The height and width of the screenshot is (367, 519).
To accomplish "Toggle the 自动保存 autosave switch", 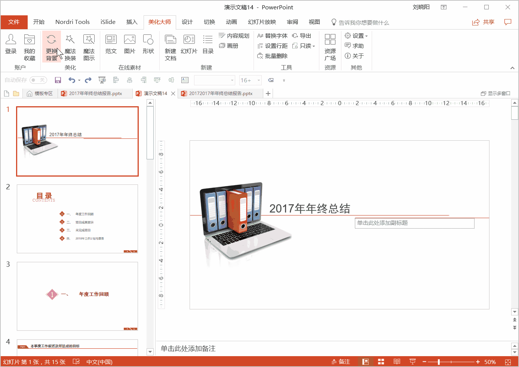I will pos(38,80).
